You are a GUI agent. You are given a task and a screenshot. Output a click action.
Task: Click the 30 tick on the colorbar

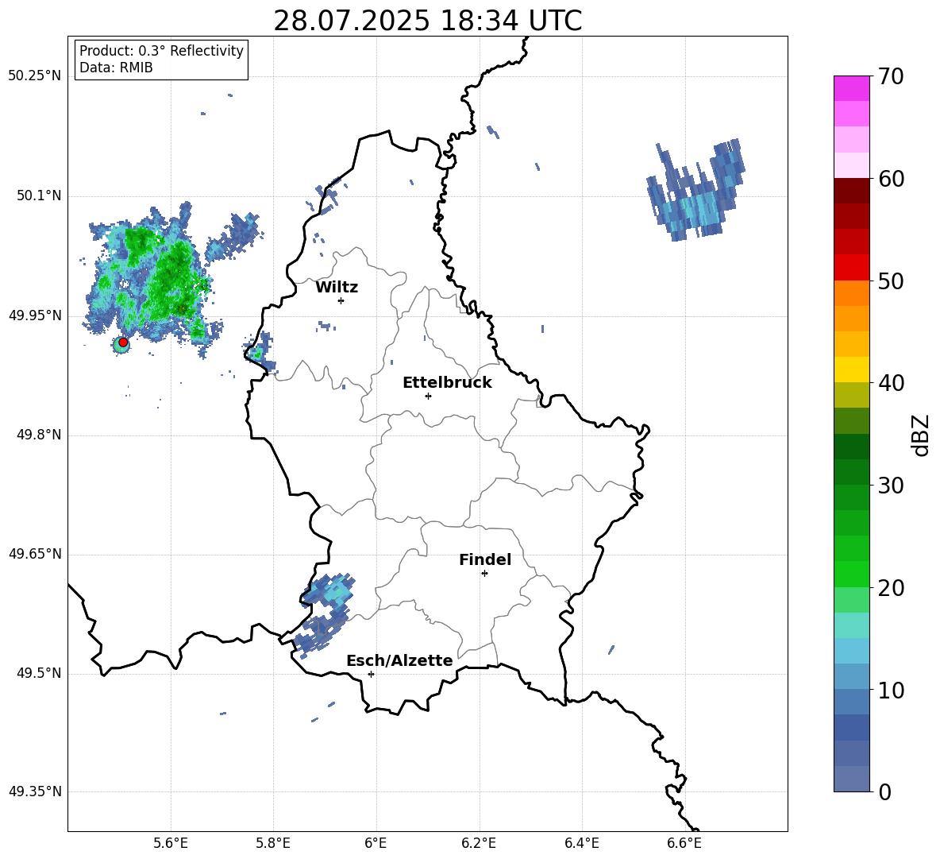(891, 486)
